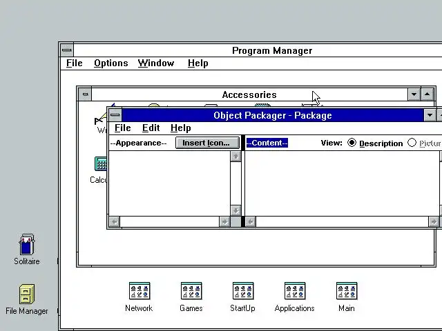This screenshot has height=331, width=442.
Task: Click Content pane scroll right arrow
Action: [x=434, y=222]
